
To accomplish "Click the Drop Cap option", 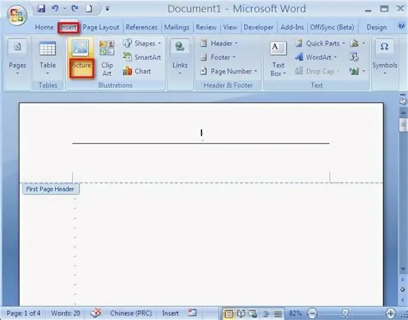I will tap(317, 71).
